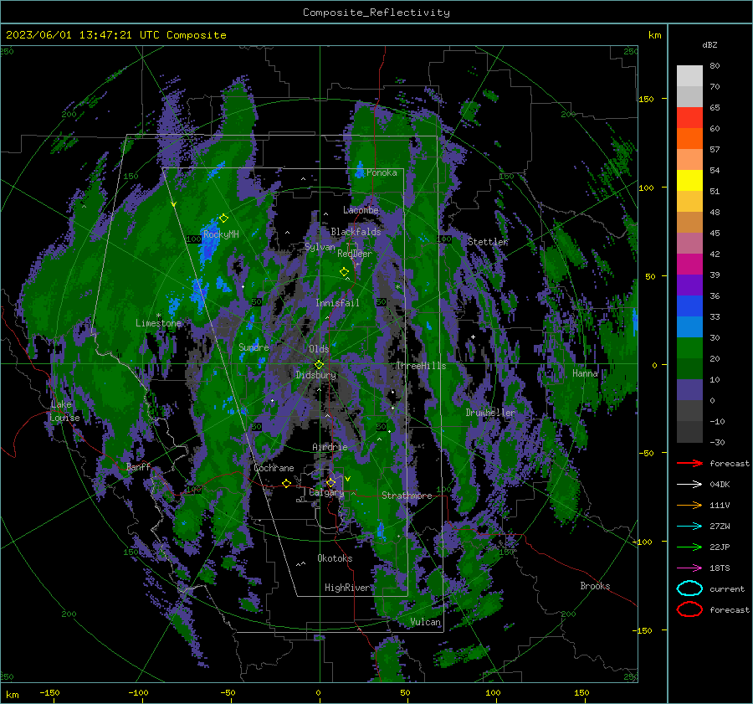Click the Cochrane city label
This screenshot has width=753, height=704.
click(x=274, y=468)
